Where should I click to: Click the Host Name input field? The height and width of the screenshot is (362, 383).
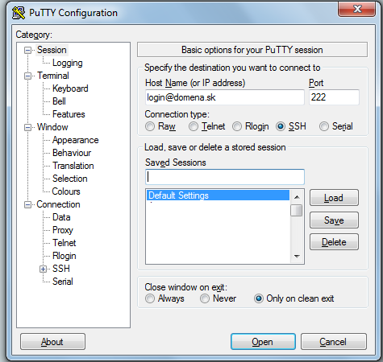click(x=225, y=97)
